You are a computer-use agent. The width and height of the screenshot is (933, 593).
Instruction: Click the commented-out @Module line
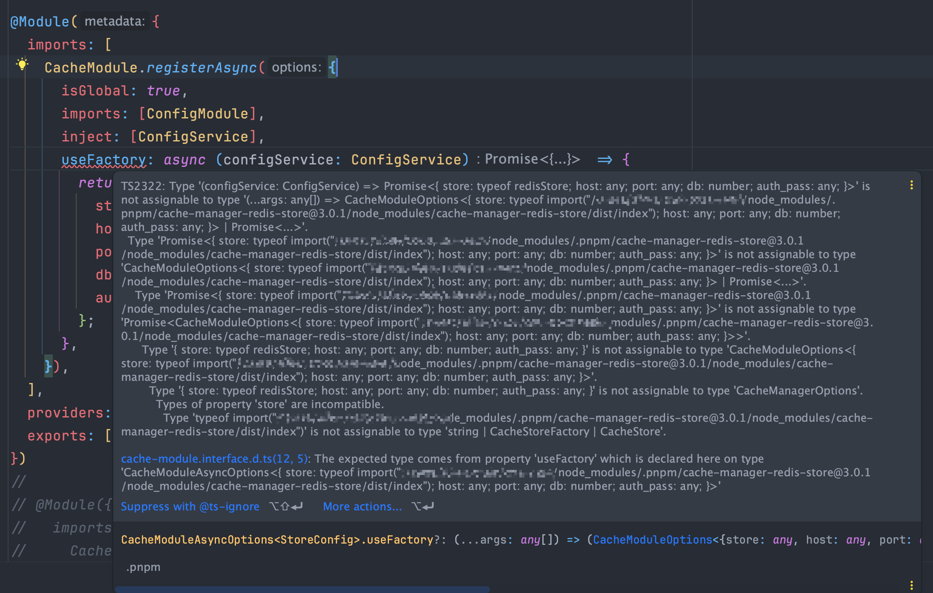61,505
